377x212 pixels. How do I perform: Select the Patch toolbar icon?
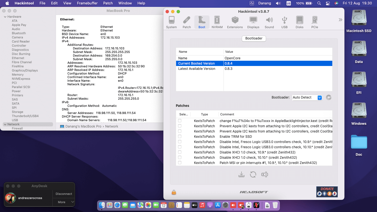[x=187, y=22]
